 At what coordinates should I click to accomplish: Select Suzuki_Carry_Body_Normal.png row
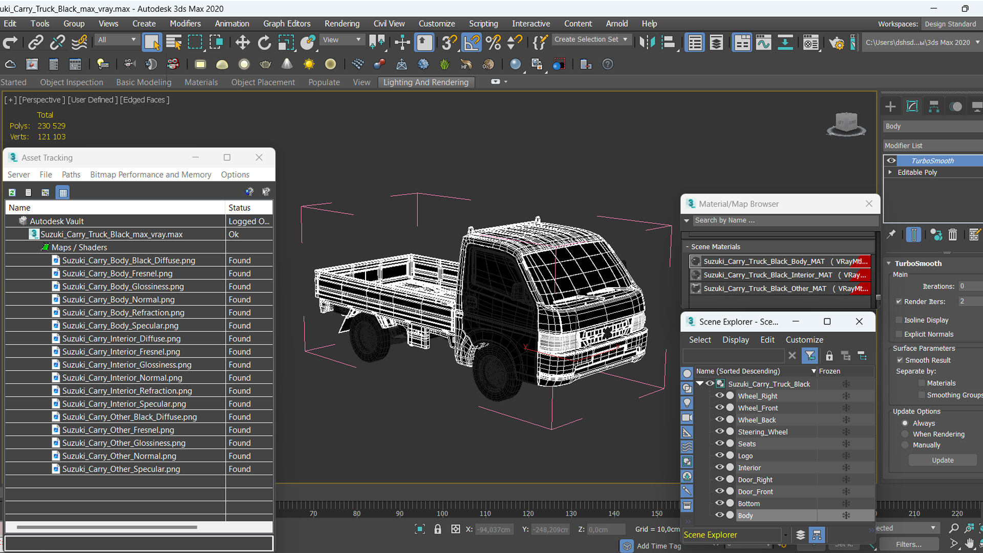138,300
